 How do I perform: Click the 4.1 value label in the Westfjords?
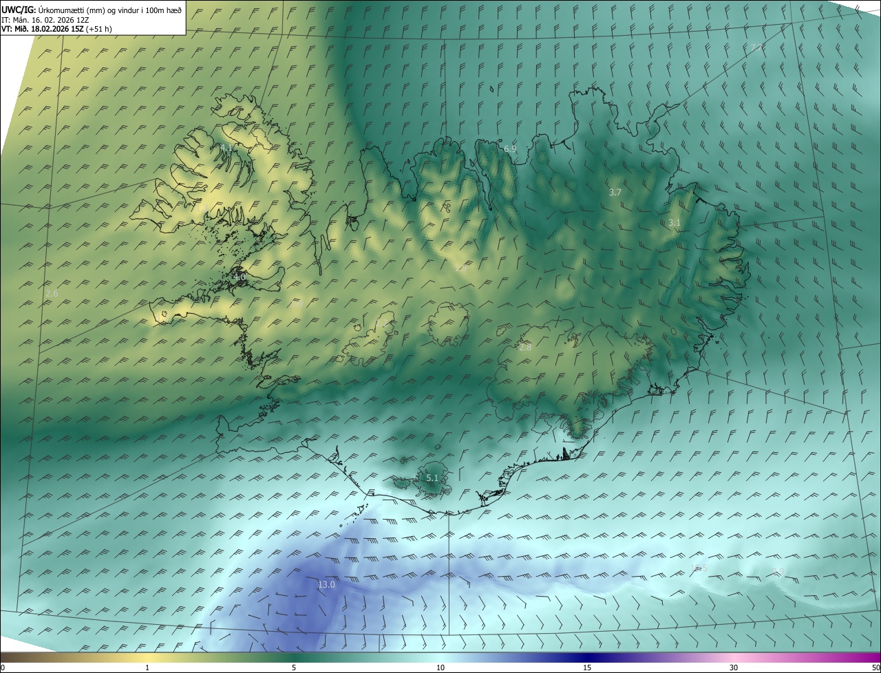[x=226, y=148]
